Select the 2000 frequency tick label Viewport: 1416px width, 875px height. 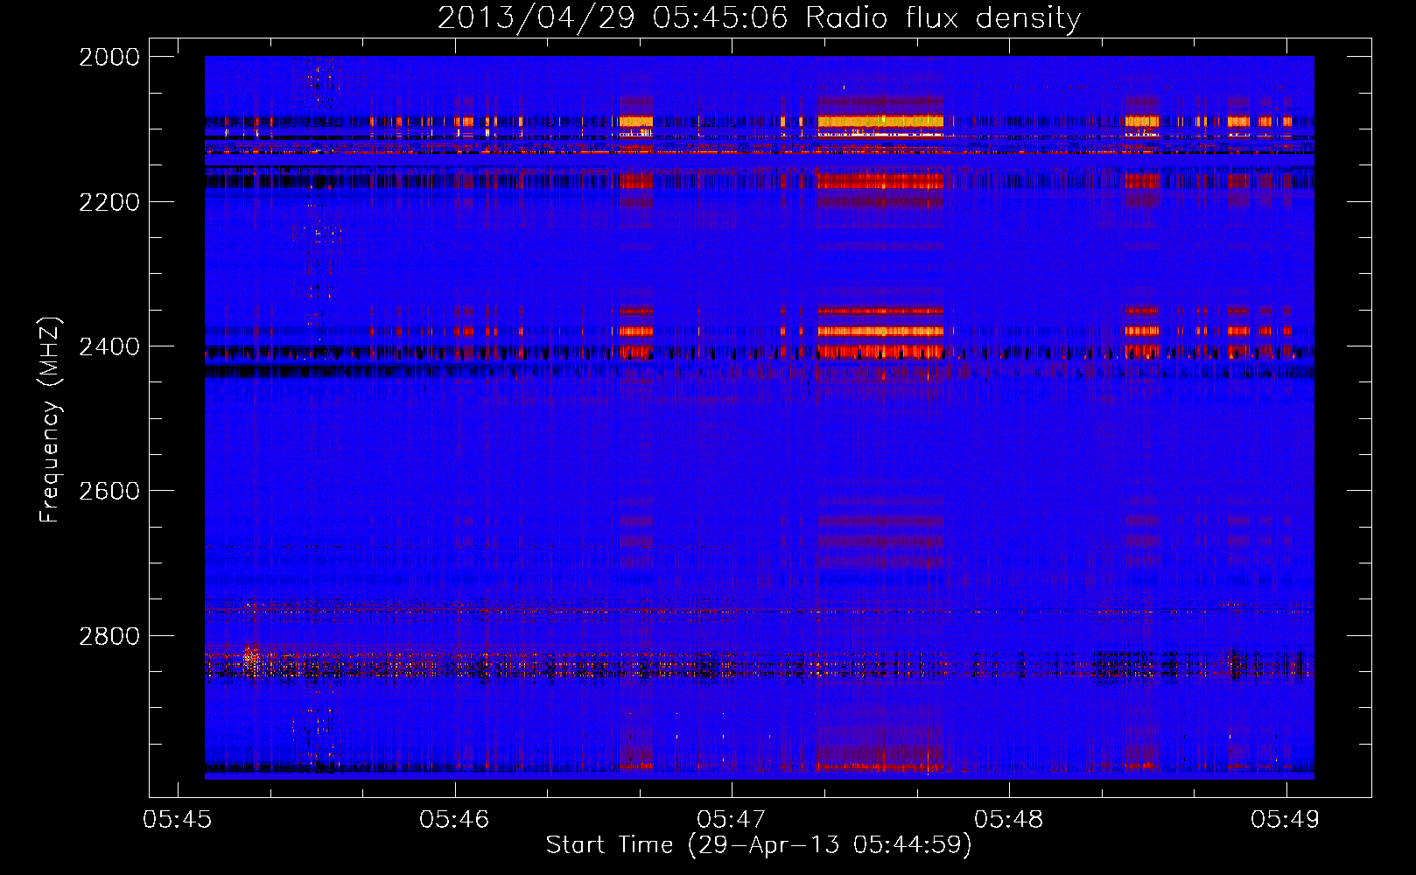point(109,57)
